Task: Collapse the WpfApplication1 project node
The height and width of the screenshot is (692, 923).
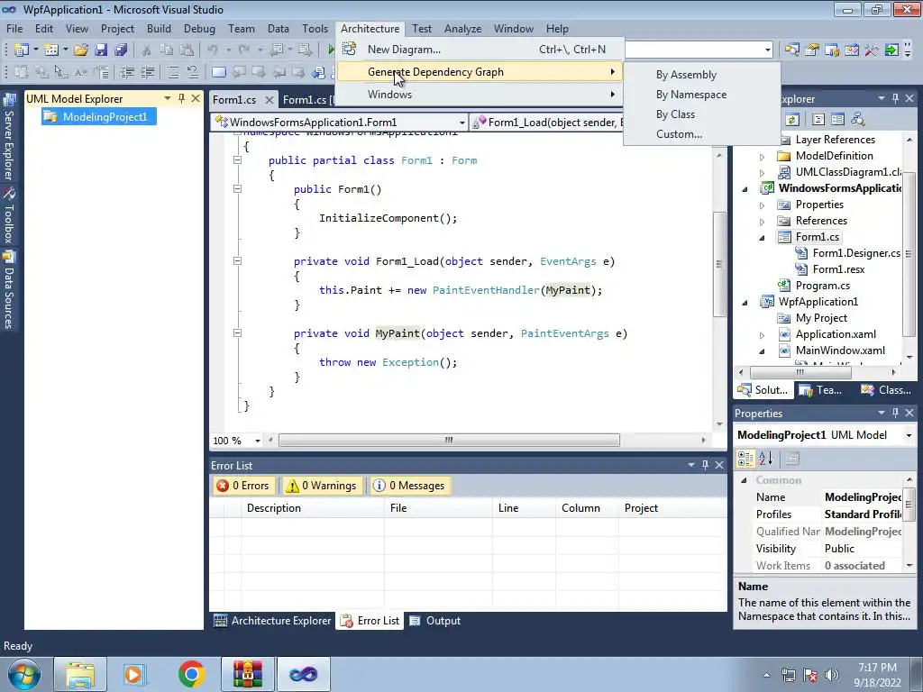Action: pyautogui.click(x=745, y=303)
